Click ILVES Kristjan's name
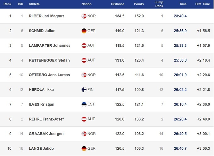Viewport: 214px width, 156px height. point(42,104)
